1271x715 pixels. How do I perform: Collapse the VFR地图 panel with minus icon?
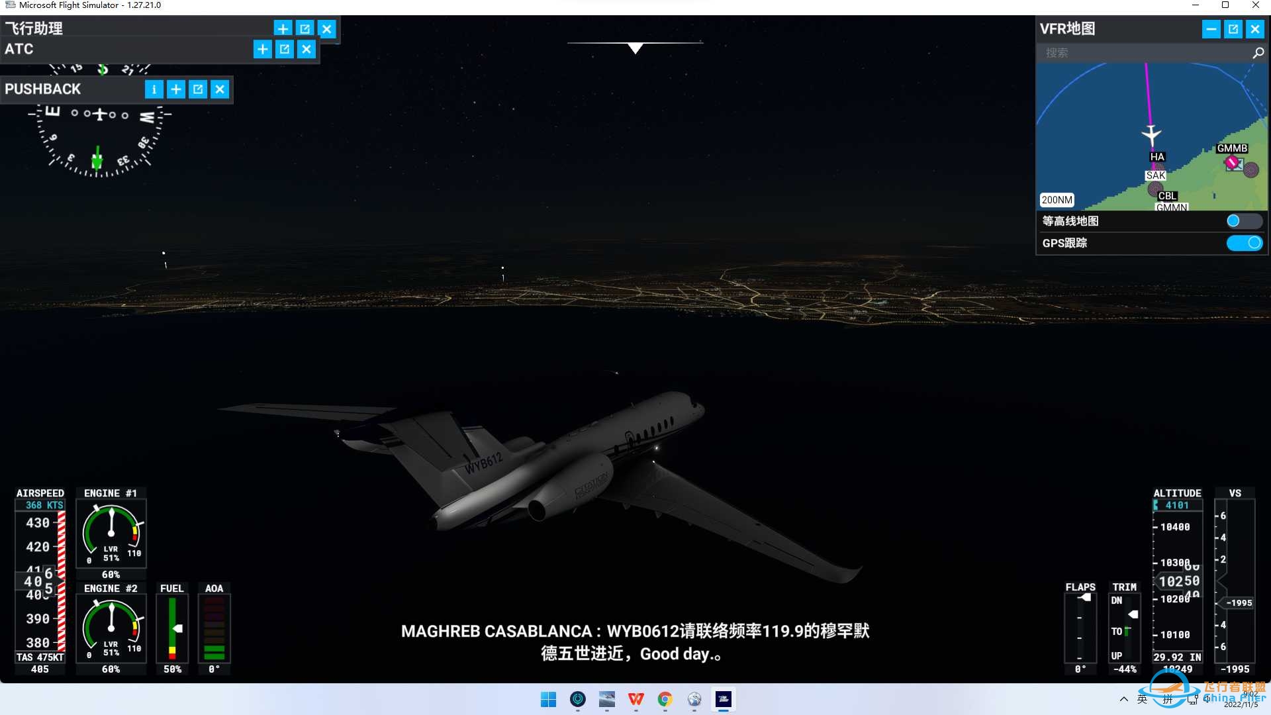(x=1211, y=29)
